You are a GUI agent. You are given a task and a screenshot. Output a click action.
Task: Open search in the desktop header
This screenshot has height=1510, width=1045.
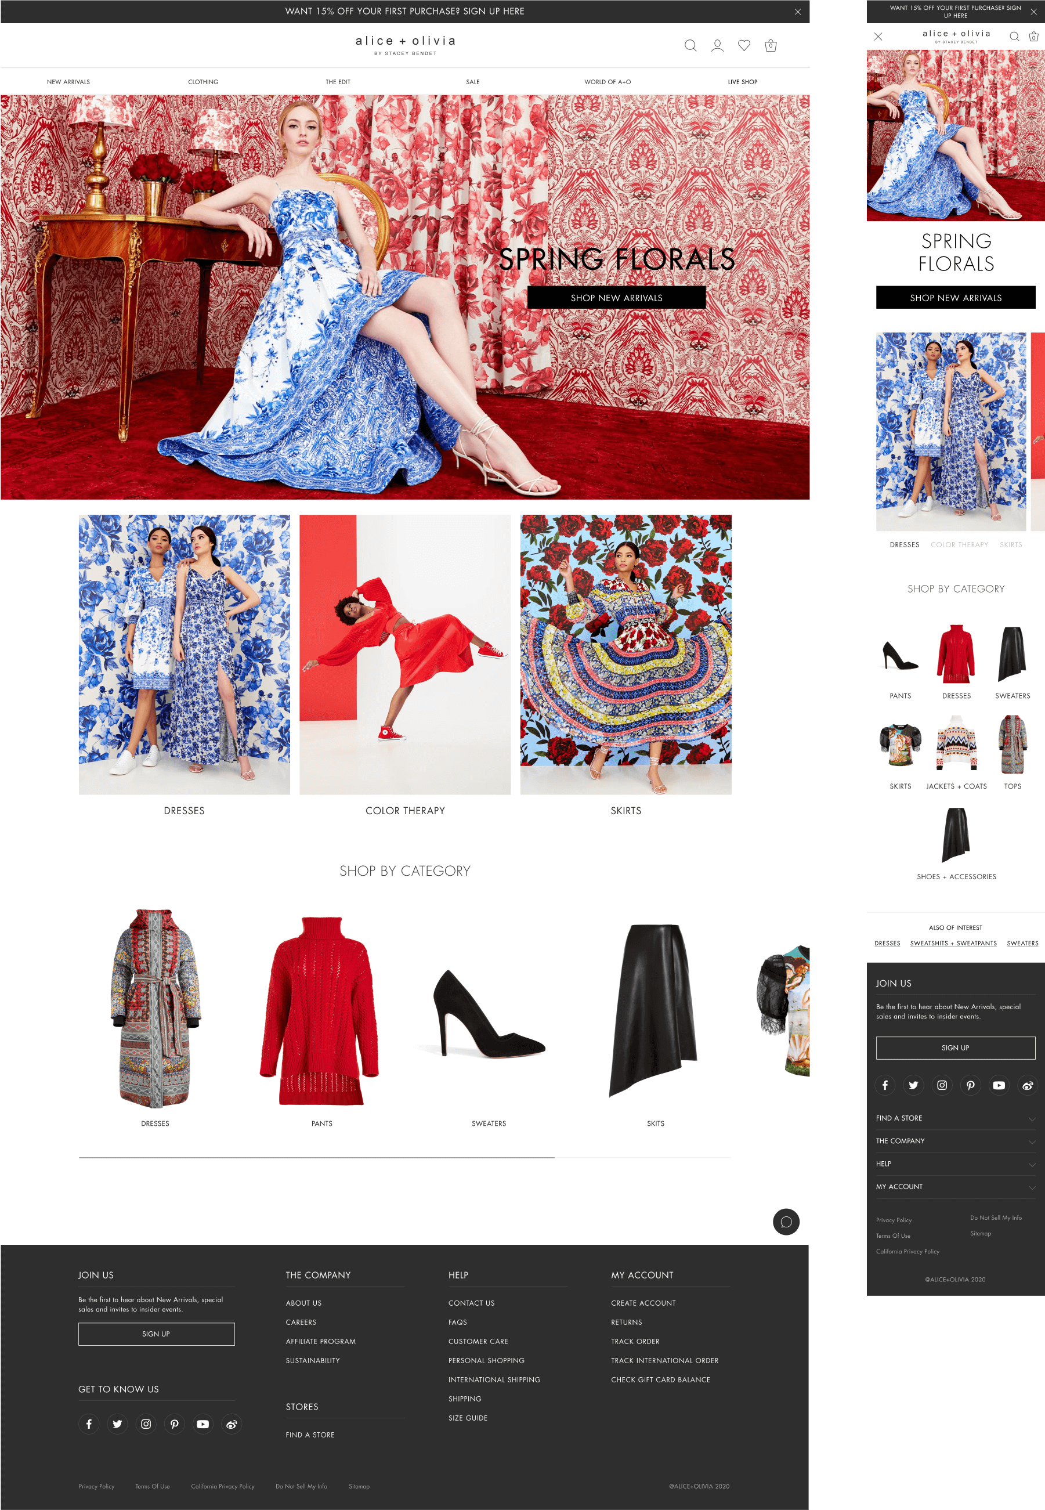point(690,45)
